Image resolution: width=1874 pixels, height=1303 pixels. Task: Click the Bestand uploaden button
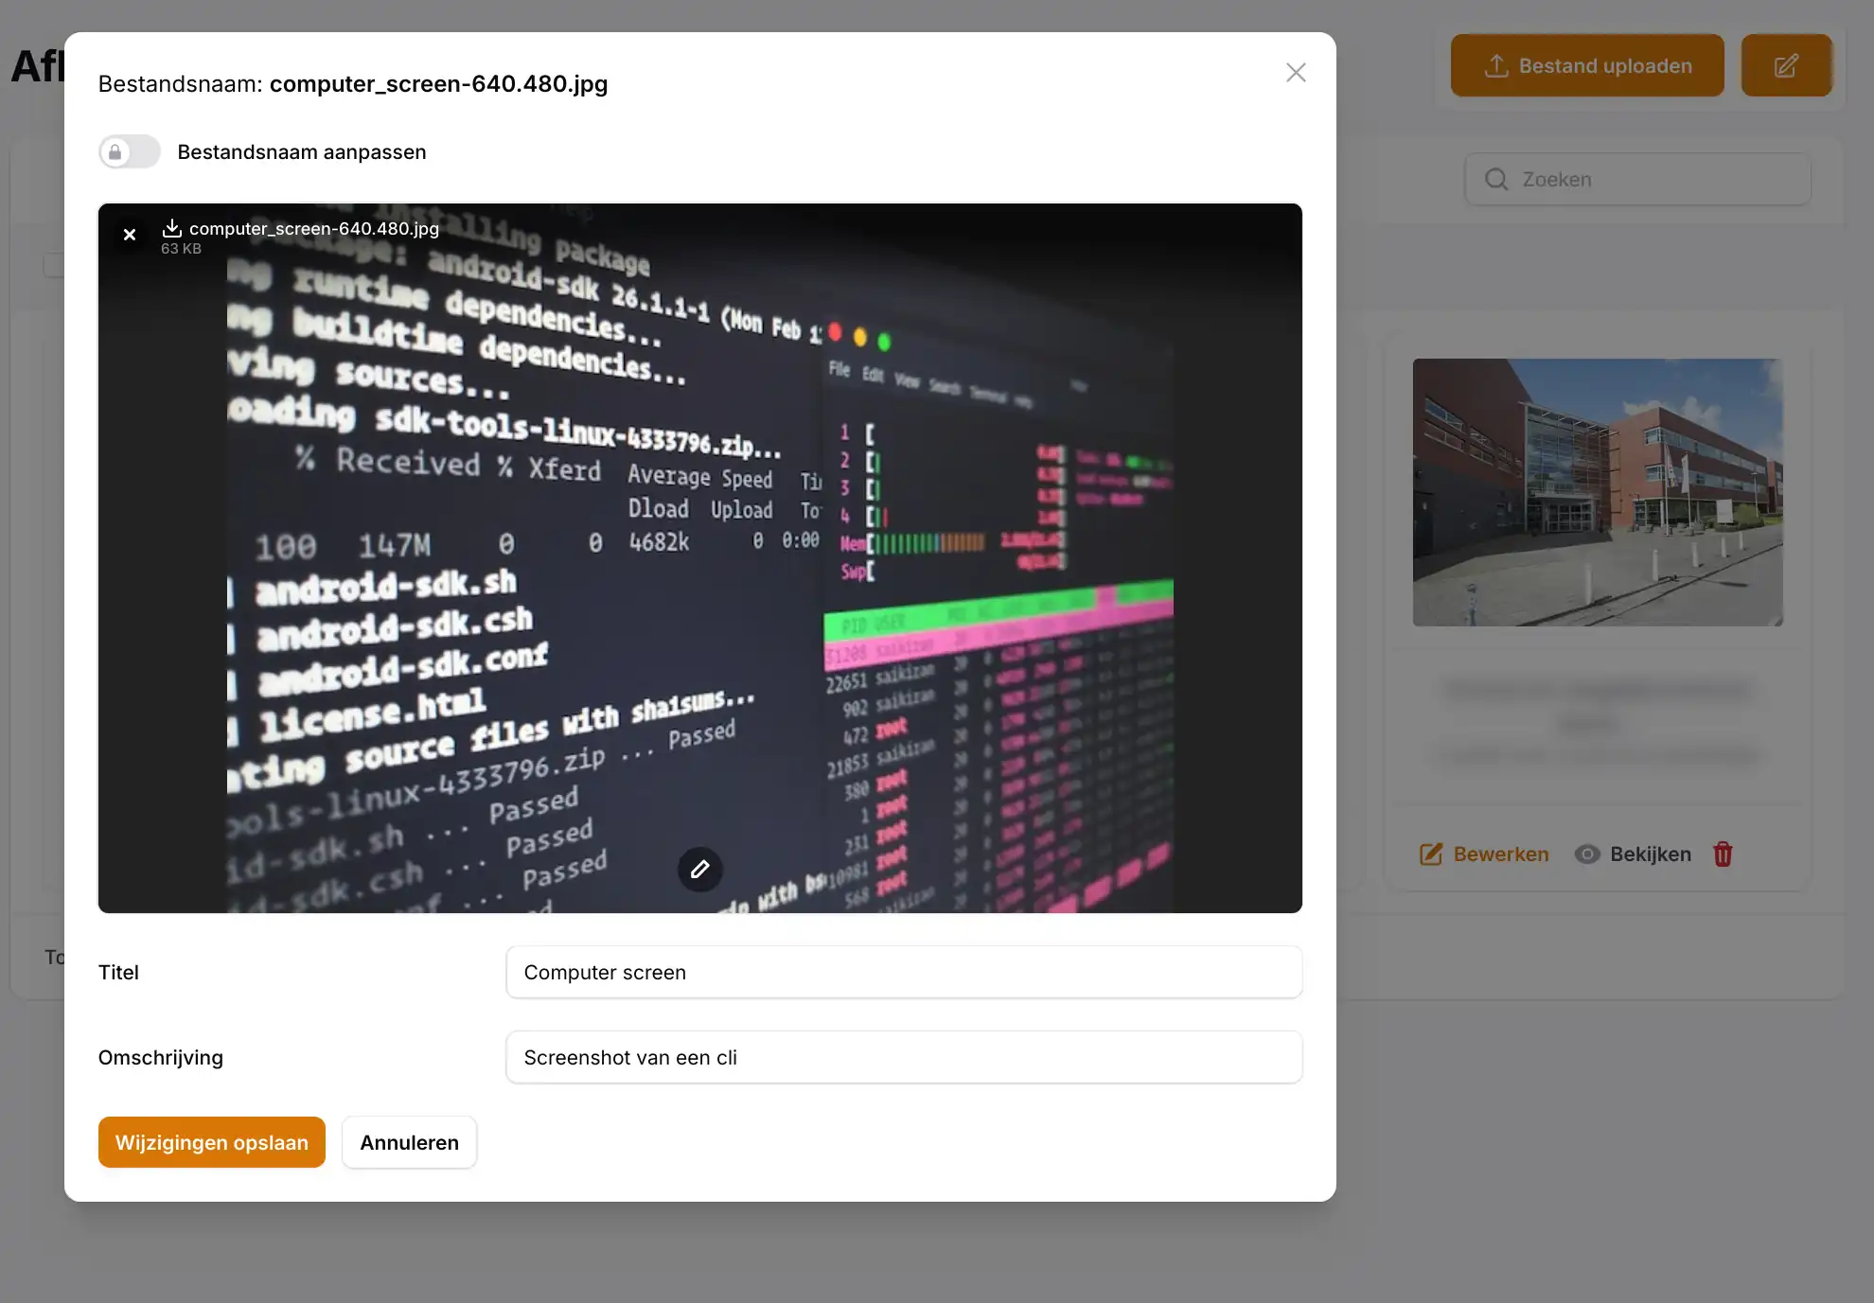[x=1587, y=66]
